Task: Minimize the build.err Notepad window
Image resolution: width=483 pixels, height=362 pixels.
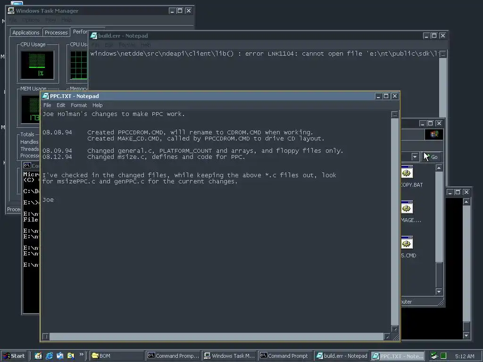Action: click(x=426, y=36)
